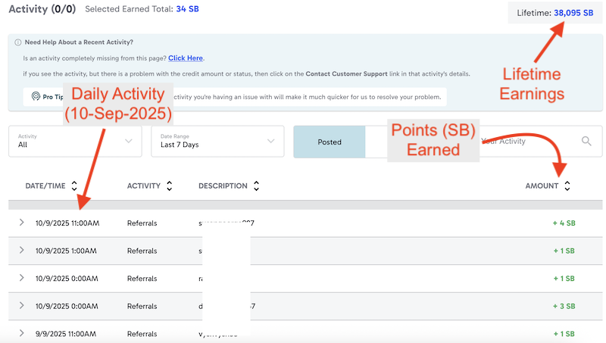Screen dimensions: 606x343
Task: Expand the 10/9/2025 1:00AM row
Action: [x=22, y=251]
